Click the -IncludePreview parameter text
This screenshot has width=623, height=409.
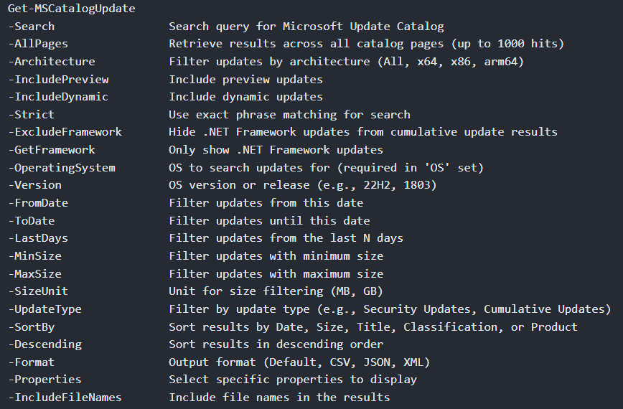(x=59, y=80)
